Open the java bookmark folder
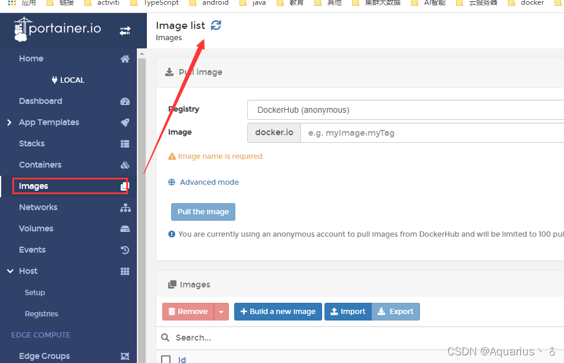The width and height of the screenshot is (564, 363). click(253, 3)
